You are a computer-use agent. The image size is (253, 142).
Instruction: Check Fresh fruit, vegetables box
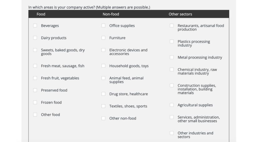pyautogui.click(x=35, y=78)
